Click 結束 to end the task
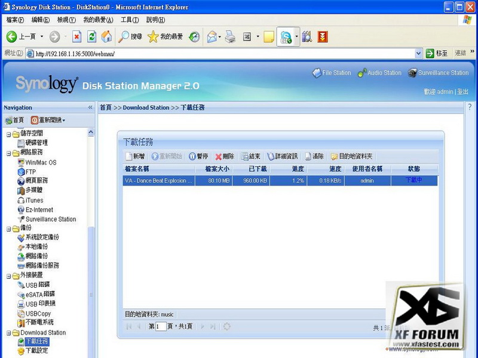This screenshot has height=358, width=478. [250, 156]
